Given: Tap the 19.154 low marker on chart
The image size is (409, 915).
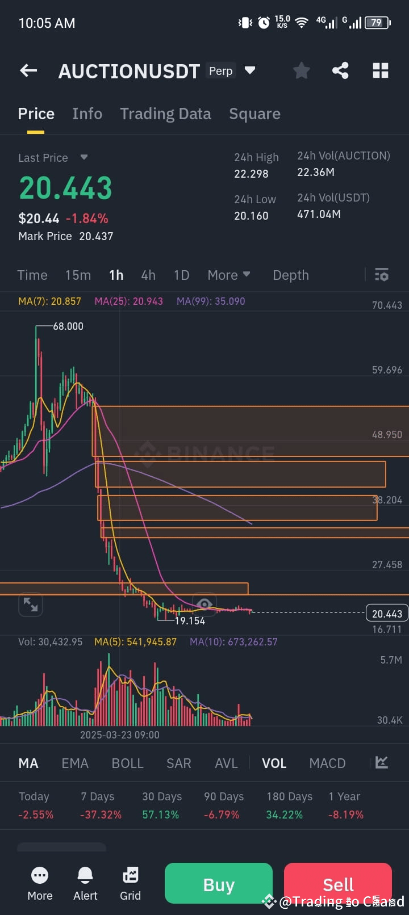Looking at the screenshot, I should 190,621.
